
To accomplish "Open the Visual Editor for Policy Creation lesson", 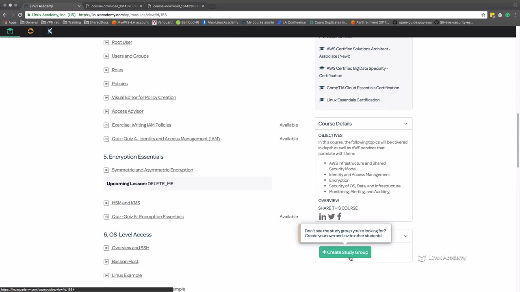I will 144,97.
